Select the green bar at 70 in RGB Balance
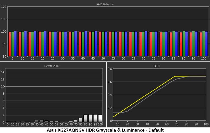 coord(143,44)
